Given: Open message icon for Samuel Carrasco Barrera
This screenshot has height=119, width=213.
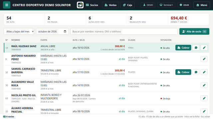Looking at the screenshot, I should pos(196,72).
